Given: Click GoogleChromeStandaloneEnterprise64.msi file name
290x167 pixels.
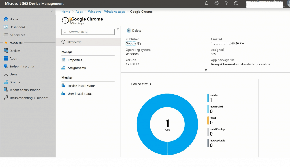Looking at the screenshot, I should point(241,64).
